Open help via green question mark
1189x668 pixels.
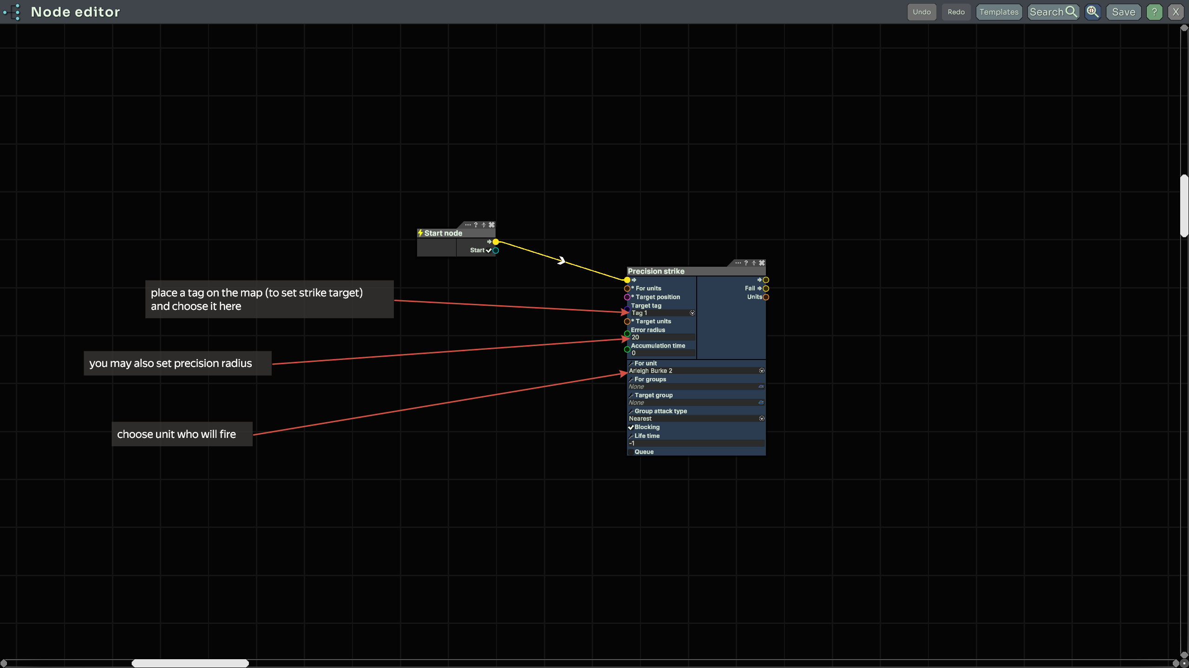(1154, 12)
